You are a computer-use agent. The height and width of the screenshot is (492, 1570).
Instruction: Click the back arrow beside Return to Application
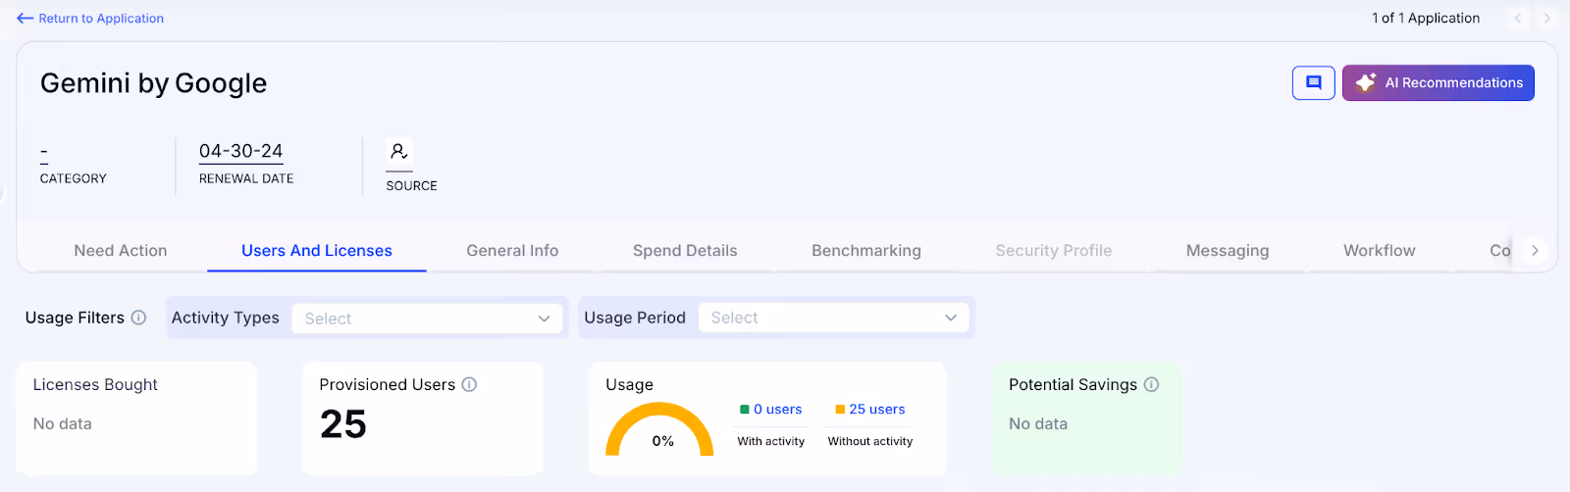coord(25,19)
